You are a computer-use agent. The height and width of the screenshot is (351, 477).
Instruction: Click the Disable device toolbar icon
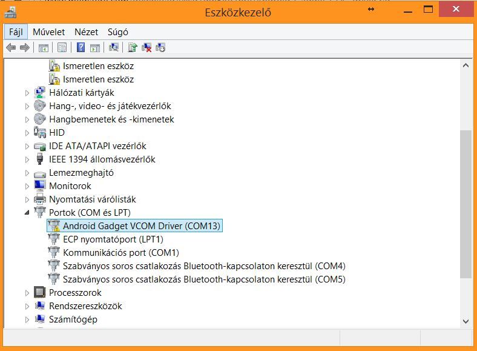pyautogui.click(x=160, y=47)
